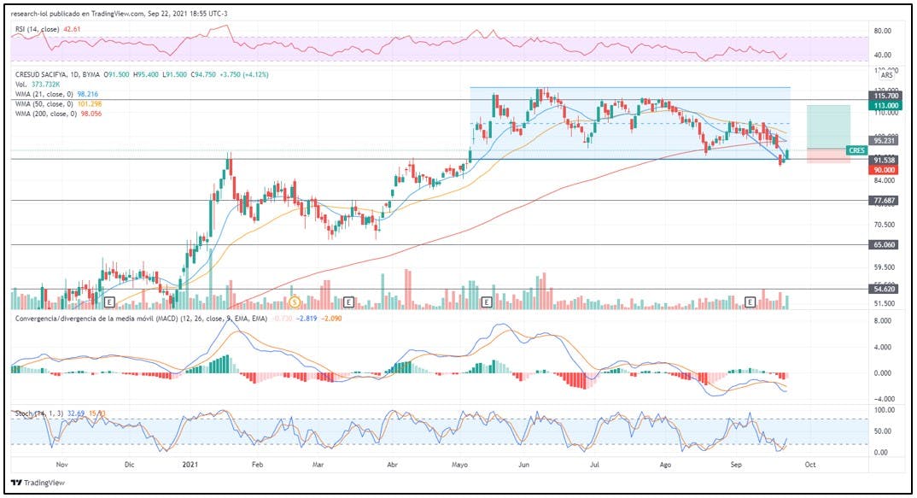Open the earnings E marker between Nov and Dic
The width and height of the screenshot is (917, 498).
[x=109, y=302]
